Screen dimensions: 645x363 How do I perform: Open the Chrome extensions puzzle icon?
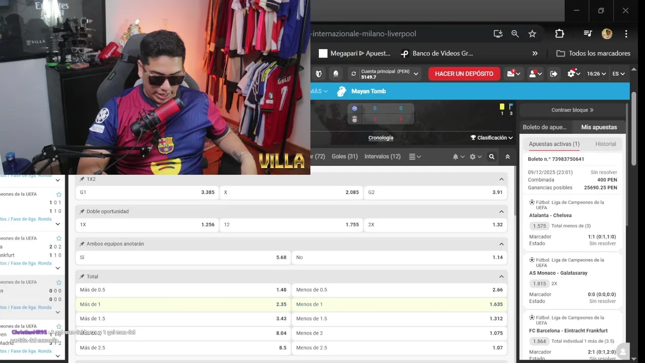click(x=559, y=34)
